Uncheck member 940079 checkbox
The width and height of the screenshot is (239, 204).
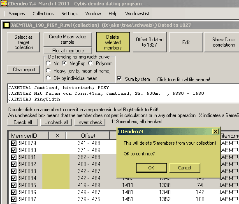[14, 143]
